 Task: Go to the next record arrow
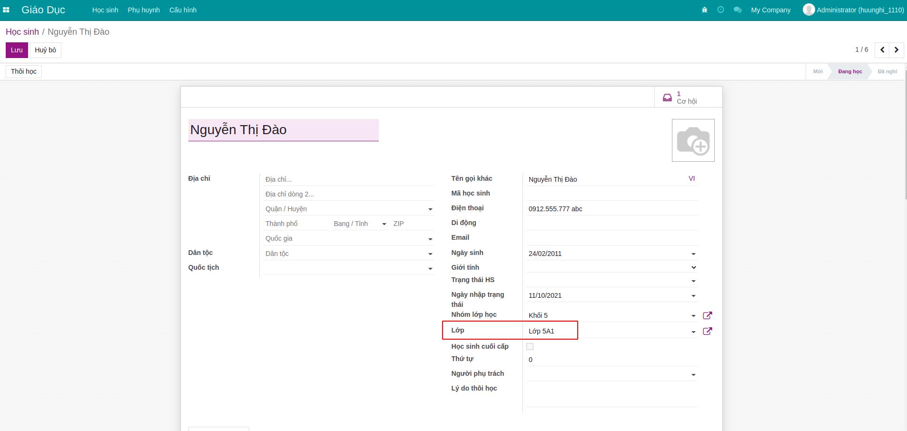click(x=897, y=50)
